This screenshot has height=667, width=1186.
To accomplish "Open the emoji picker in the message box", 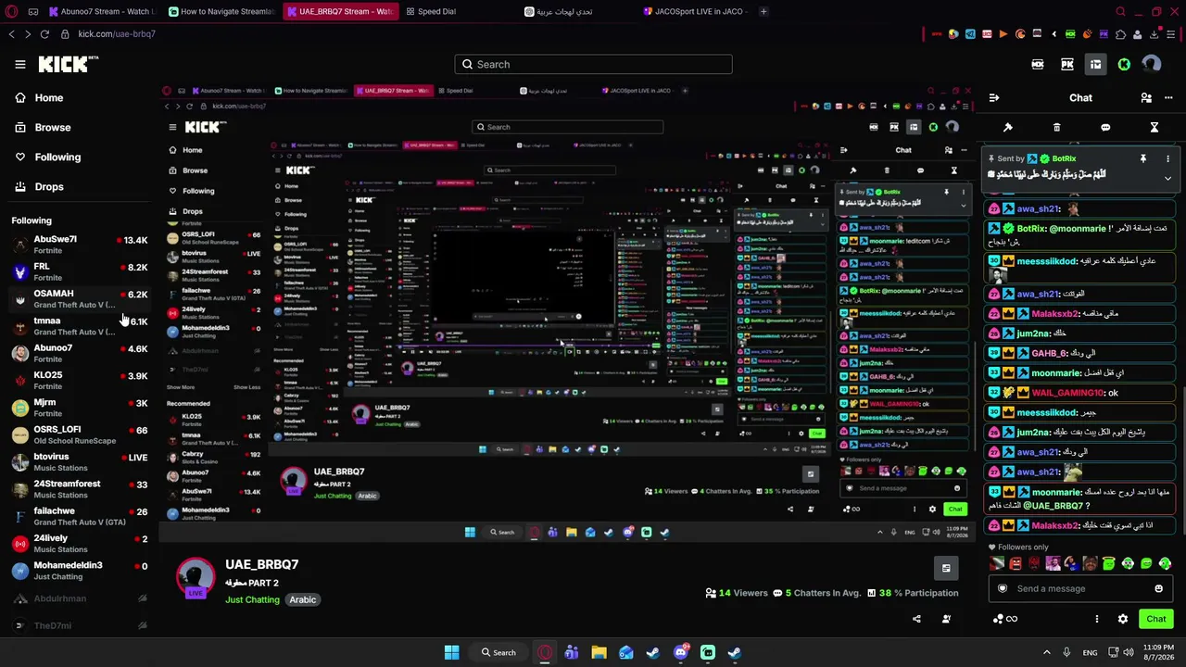I will tap(1158, 588).
